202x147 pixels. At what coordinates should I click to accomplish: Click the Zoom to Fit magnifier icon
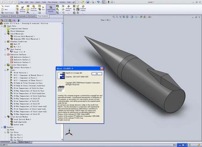[x=114, y=17]
